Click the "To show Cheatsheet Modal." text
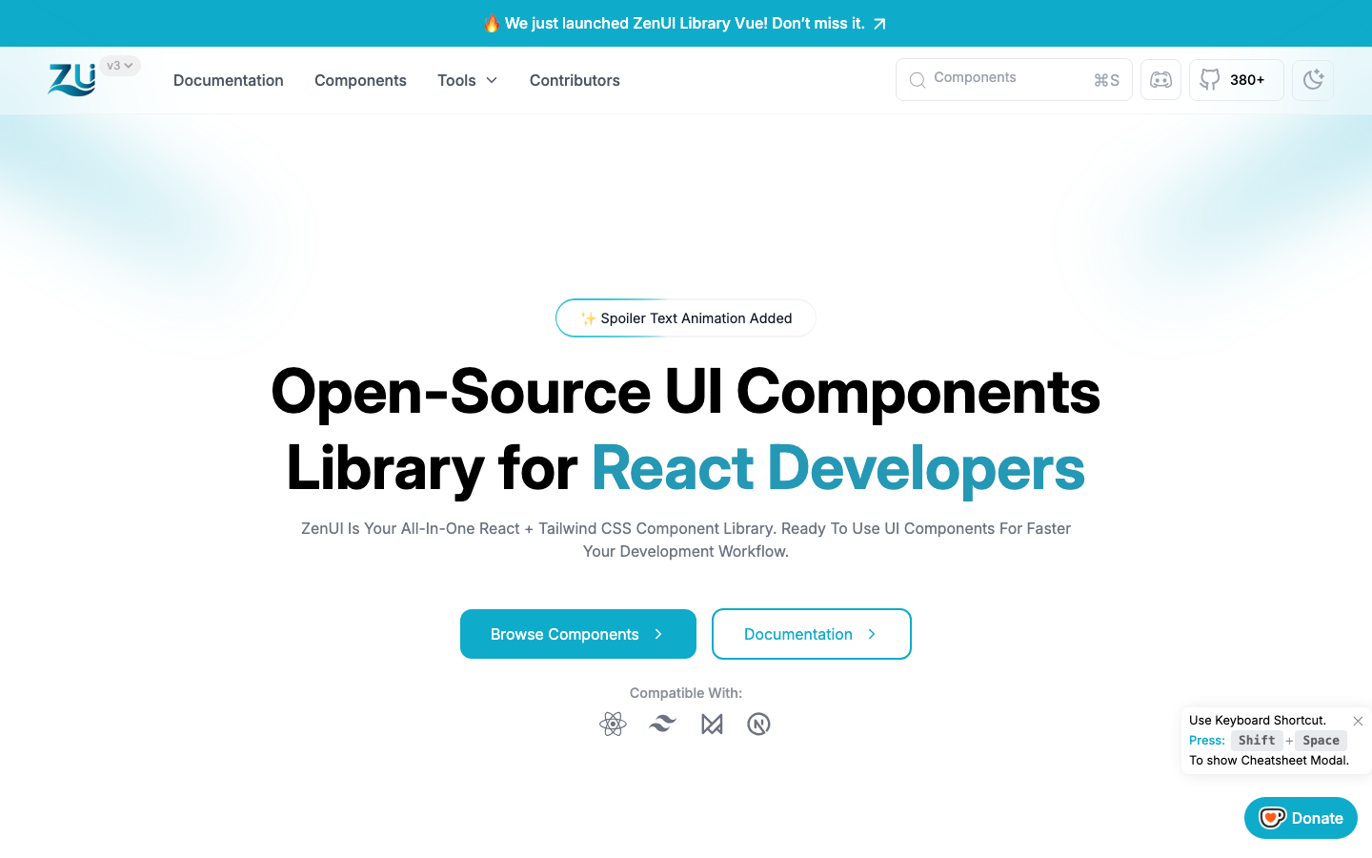Image resolution: width=1372 pixels, height=858 pixels. coord(1269,761)
